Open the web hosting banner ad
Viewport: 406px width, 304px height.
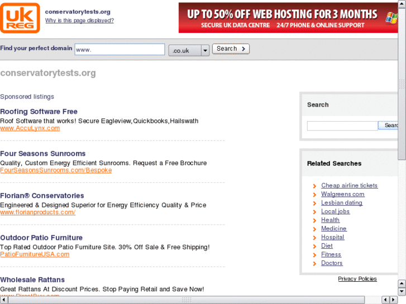pos(288,18)
